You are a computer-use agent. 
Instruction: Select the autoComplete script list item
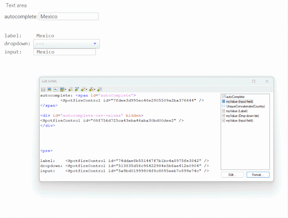pyautogui.click(x=233, y=96)
